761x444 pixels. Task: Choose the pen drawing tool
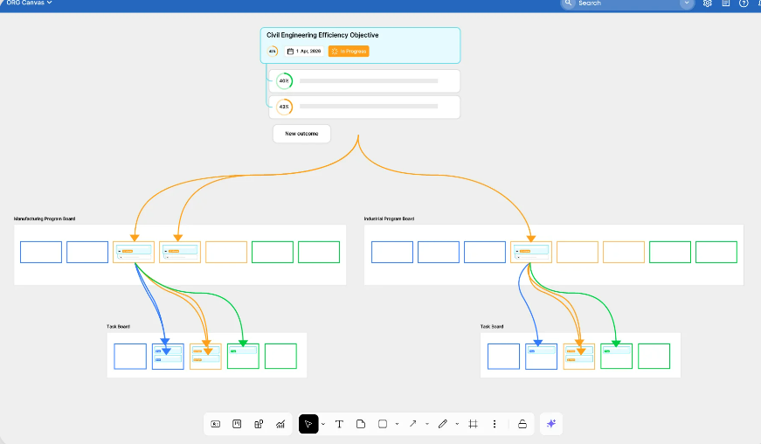(442, 424)
